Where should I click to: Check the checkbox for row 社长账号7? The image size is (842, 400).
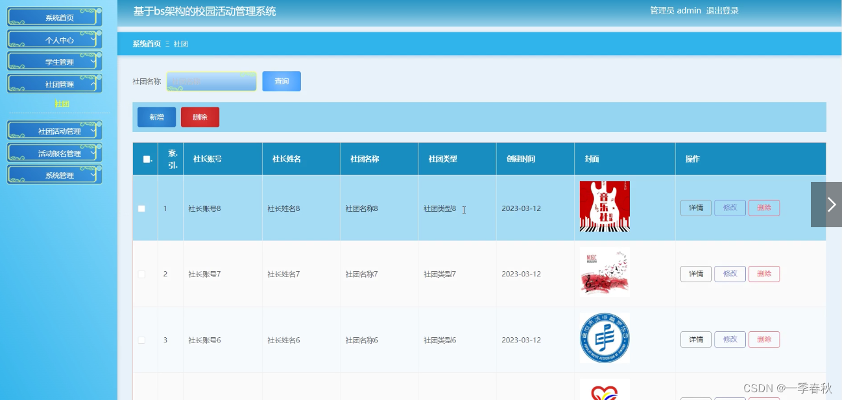point(141,274)
